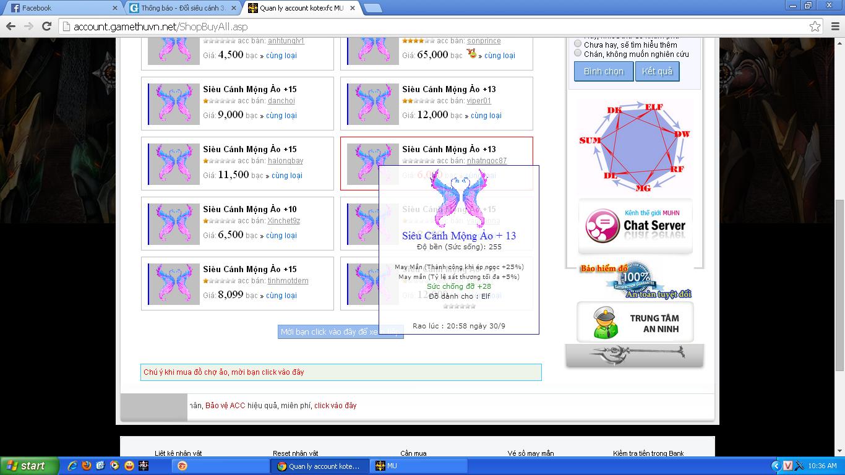This screenshot has height=475, width=845.
Task: Click 'cùng loại' next to 8,099 bạc
Action: tap(281, 296)
